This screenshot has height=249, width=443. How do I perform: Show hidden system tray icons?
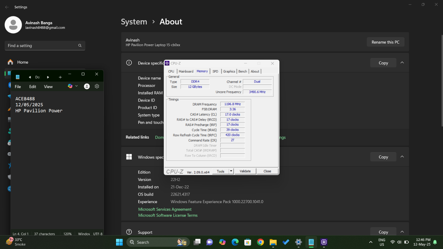371,242
